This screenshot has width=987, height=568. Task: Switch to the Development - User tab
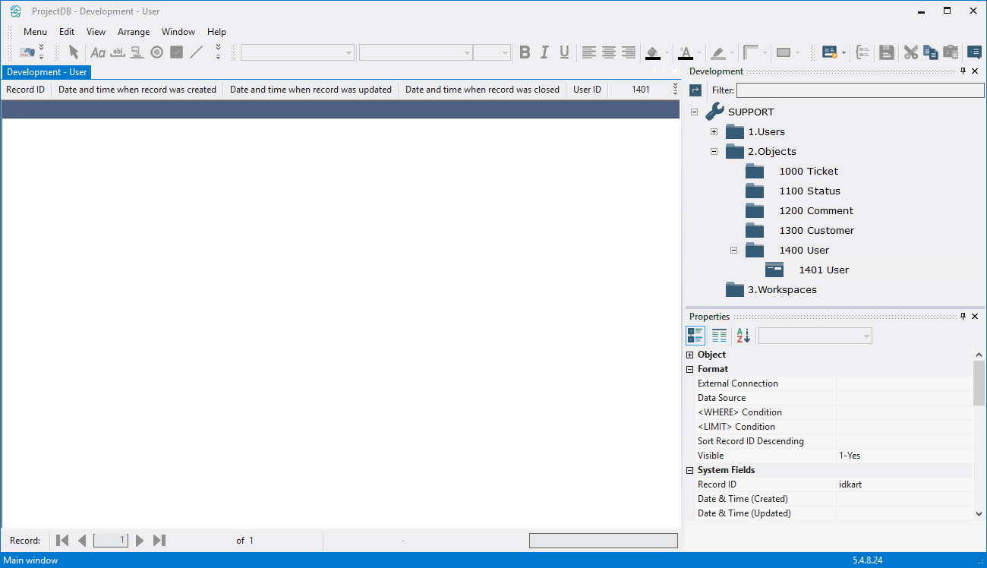[x=47, y=72]
